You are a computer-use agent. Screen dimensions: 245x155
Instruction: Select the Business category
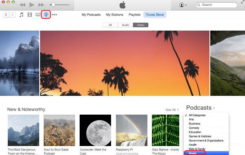[206, 124]
